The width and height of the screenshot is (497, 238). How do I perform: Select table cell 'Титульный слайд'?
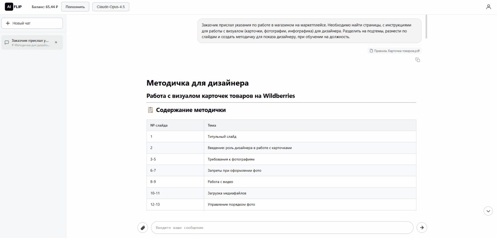[310, 137]
